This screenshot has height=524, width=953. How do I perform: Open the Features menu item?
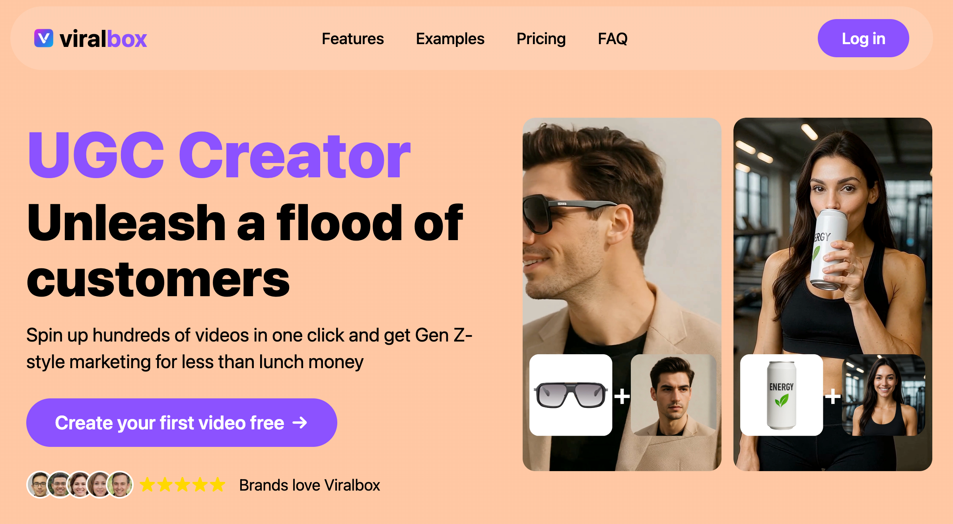click(x=353, y=39)
